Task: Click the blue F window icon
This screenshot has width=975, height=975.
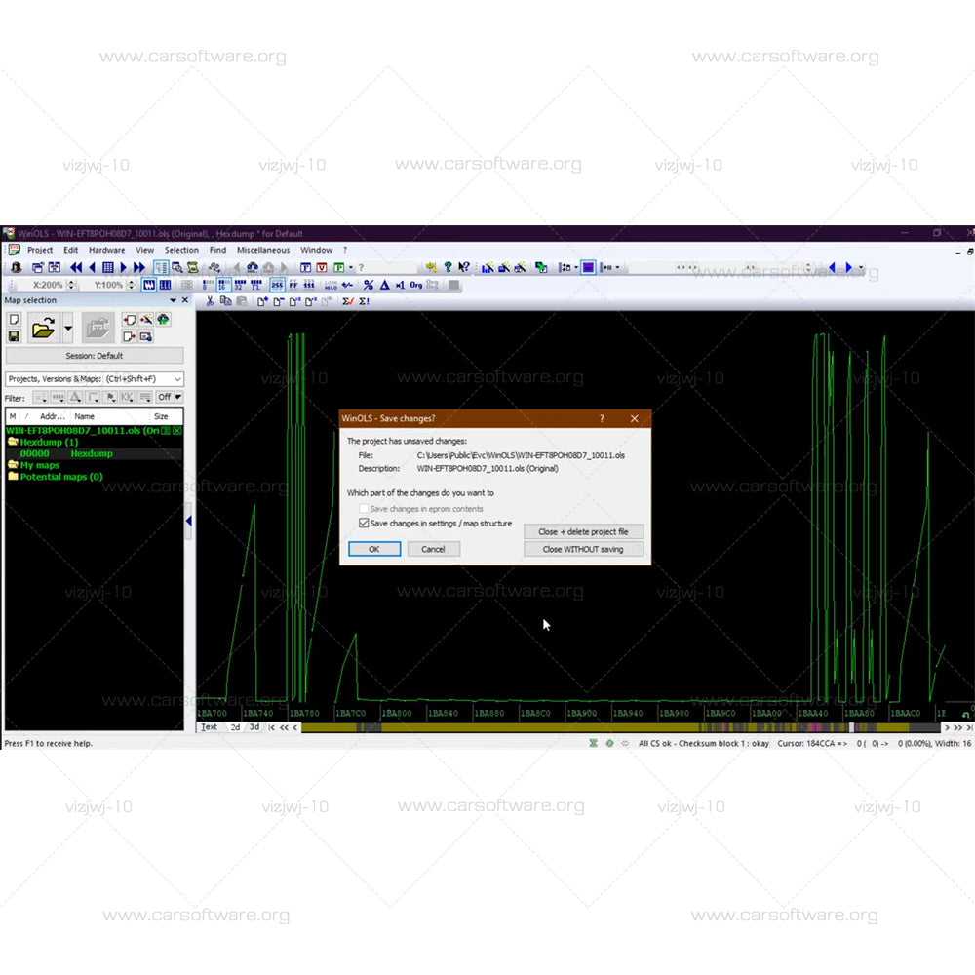Action: pyautogui.click(x=305, y=267)
